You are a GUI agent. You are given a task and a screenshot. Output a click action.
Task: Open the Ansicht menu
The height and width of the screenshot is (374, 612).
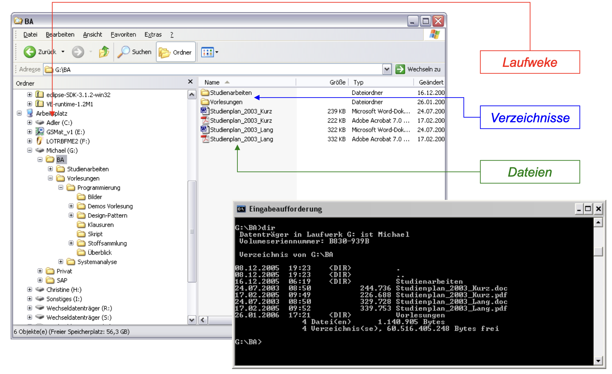coord(93,35)
